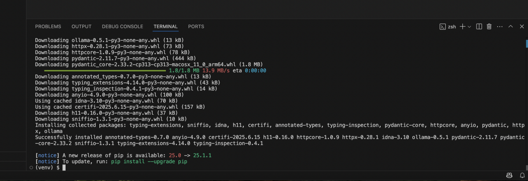Kill the terminal using the trash icon
Viewport: 528px width, 181px height.
click(489, 27)
